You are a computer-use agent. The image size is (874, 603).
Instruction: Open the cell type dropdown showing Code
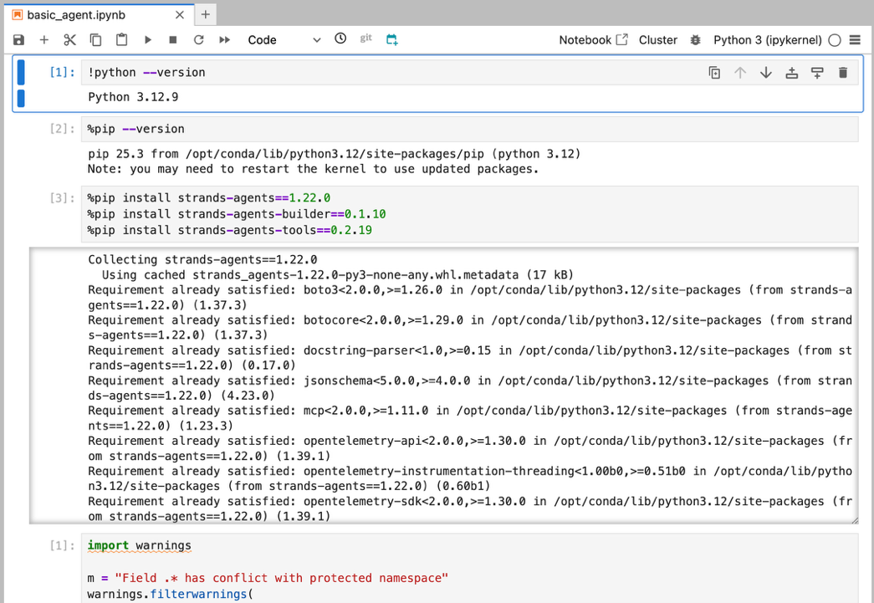(x=284, y=39)
